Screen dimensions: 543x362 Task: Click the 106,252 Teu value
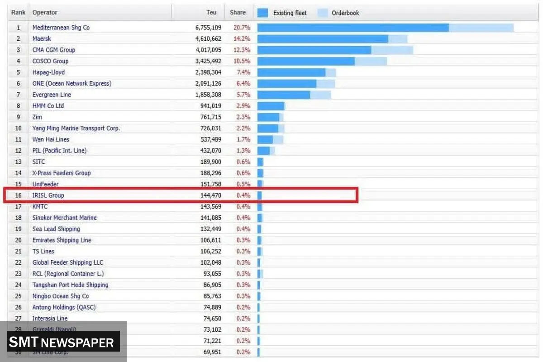(211, 251)
